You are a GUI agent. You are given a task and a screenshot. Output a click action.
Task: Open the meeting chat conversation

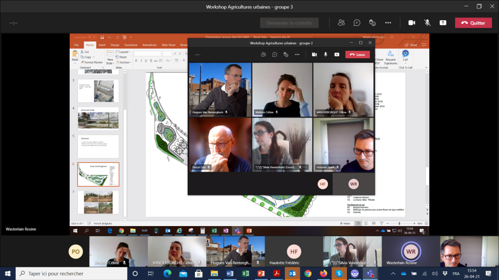coord(357,23)
